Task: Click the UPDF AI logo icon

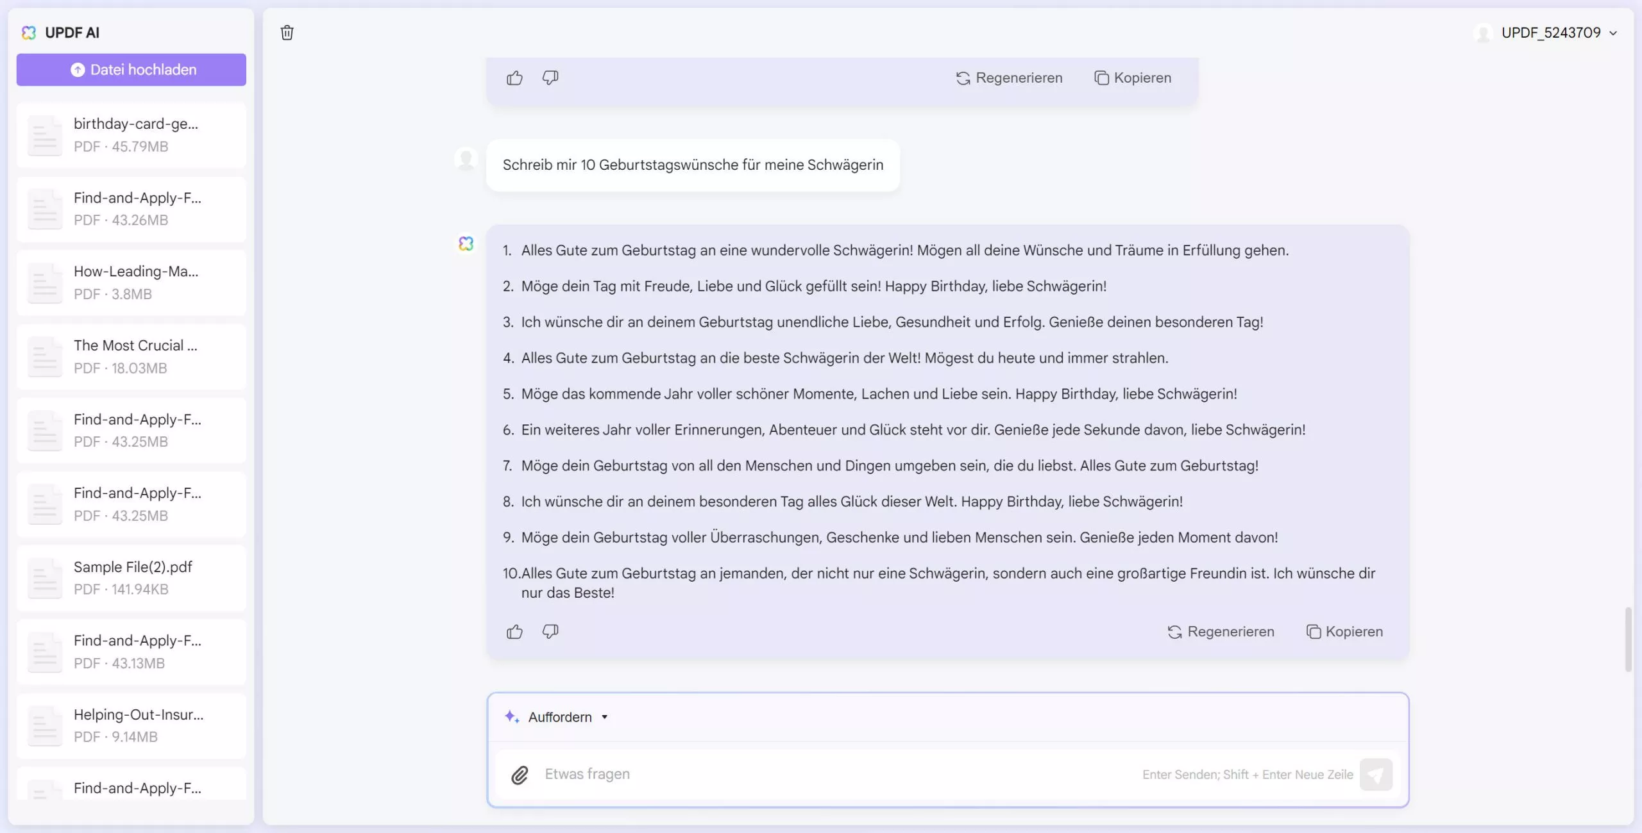Action: point(29,33)
